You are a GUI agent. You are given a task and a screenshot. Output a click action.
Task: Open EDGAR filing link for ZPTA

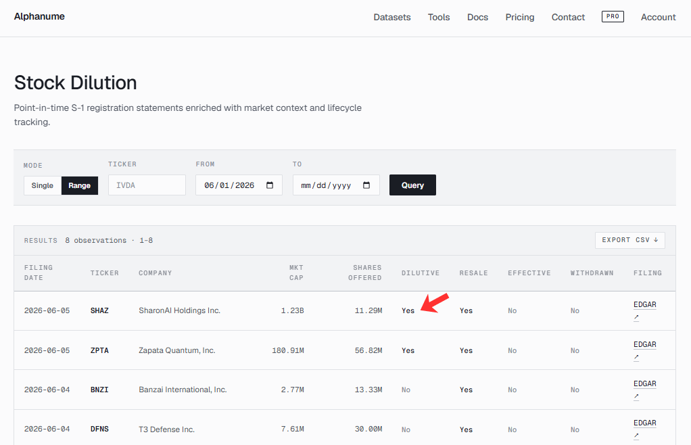point(645,350)
